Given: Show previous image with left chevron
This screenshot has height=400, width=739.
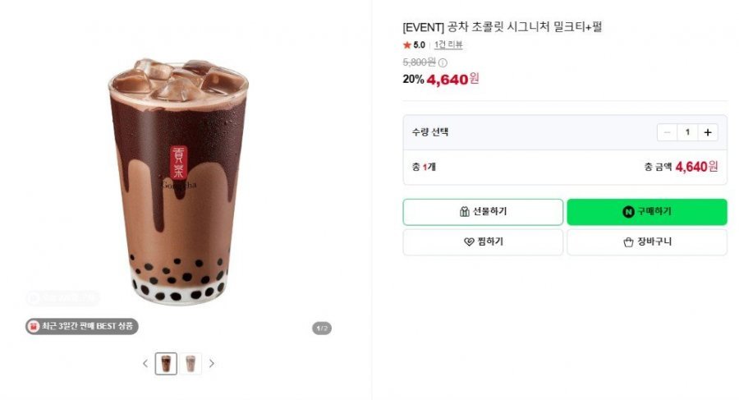Looking at the screenshot, I should pyautogui.click(x=145, y=363).
